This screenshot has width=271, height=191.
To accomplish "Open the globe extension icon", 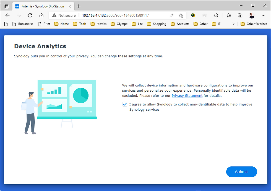I will tap(193, 15).
